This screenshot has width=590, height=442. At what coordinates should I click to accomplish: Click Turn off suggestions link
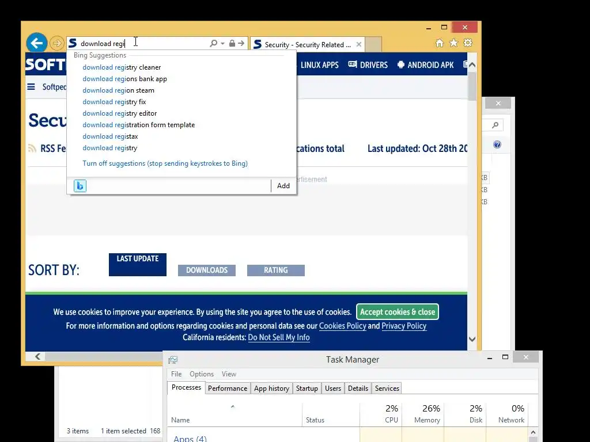point(165,163)
